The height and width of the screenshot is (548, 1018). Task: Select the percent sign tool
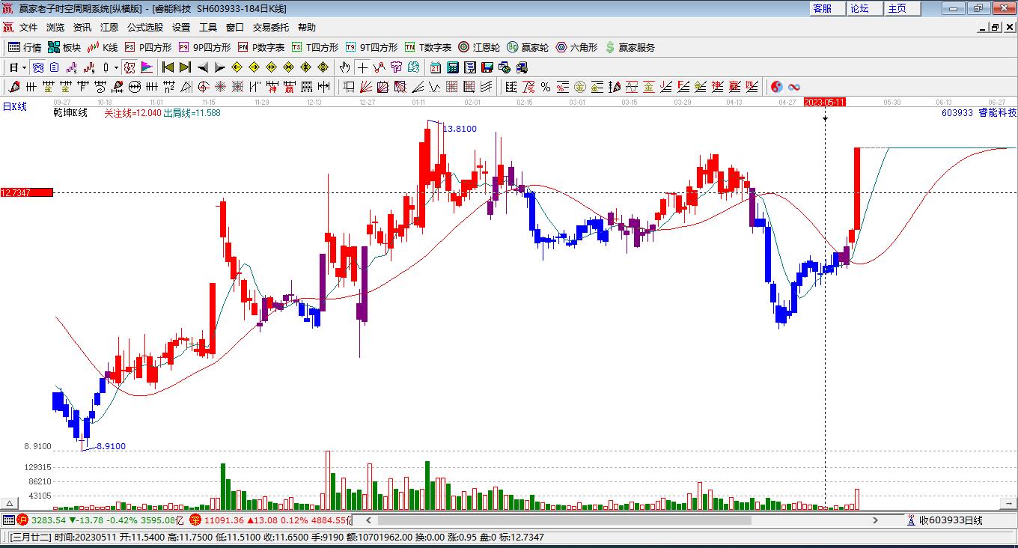coord(546,87)
